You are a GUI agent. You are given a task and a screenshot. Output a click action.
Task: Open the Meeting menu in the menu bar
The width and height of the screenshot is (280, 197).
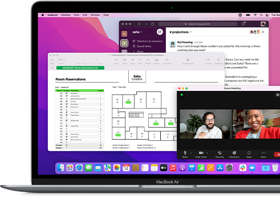pyautogui.click(x=65, y=15)
